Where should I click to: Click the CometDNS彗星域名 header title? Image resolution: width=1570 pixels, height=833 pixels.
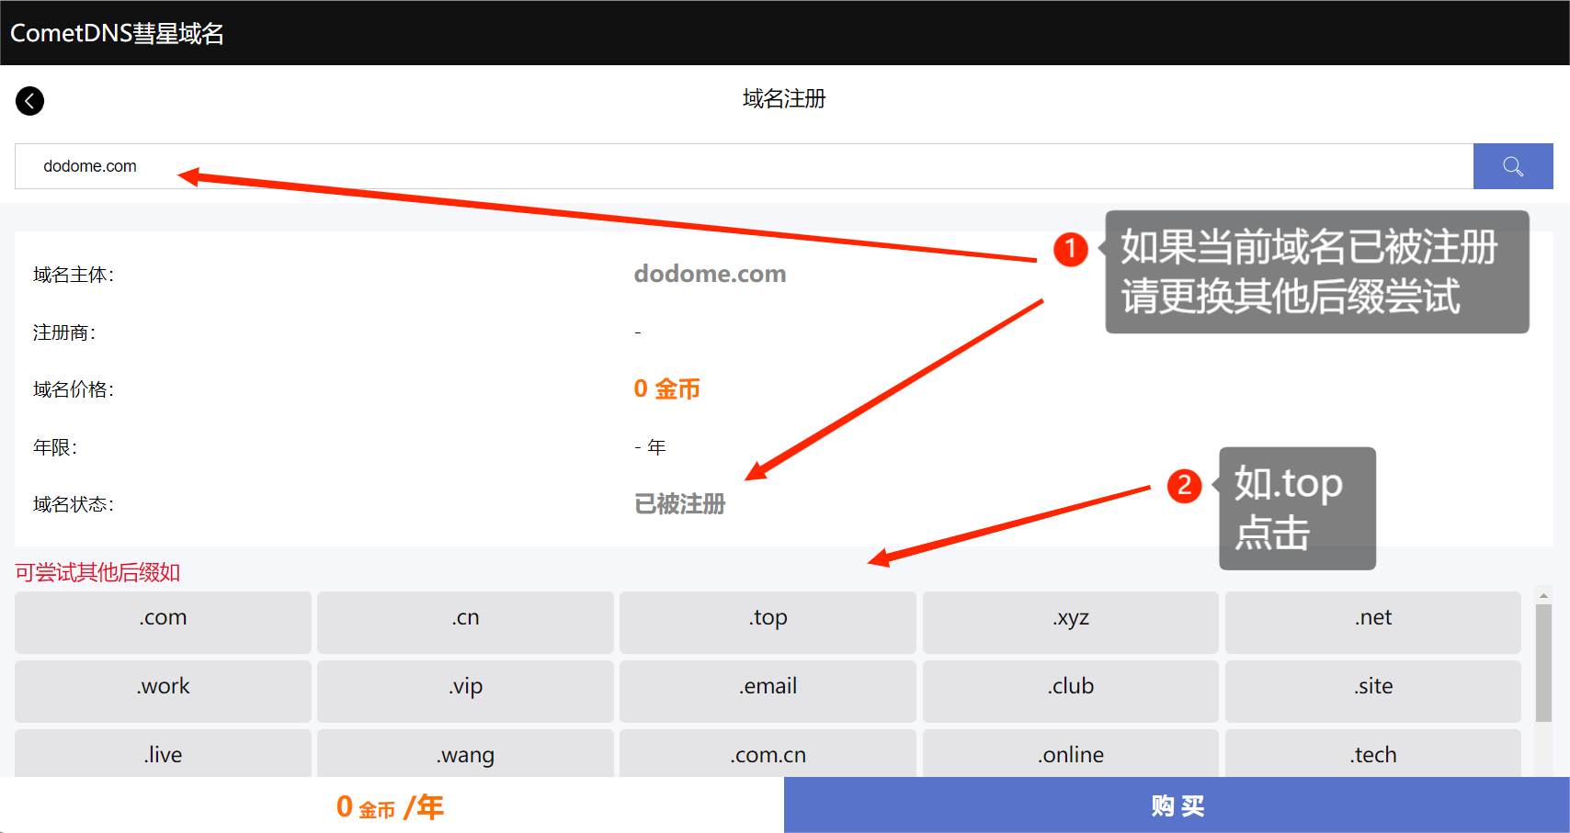click(117, 33)
